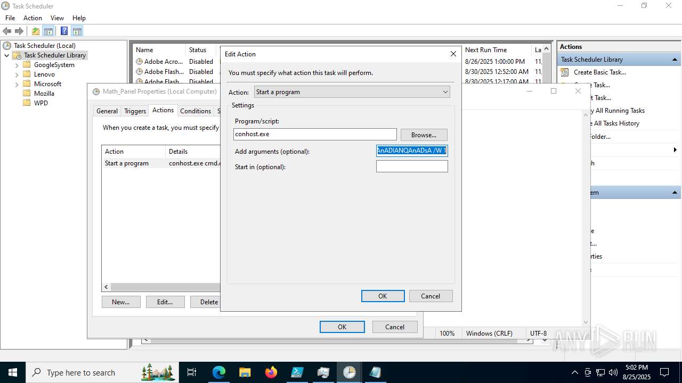The width and height of the screenshot is (682, 383).
Task: Select the GoogleSystem folder icon
Action: click(27, 65)
